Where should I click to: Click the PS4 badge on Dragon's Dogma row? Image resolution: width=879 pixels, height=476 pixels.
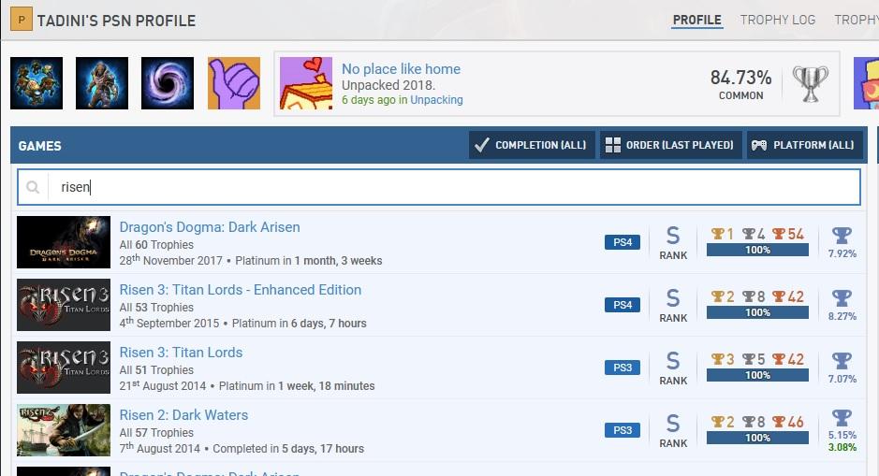click(x=623, y=242)
